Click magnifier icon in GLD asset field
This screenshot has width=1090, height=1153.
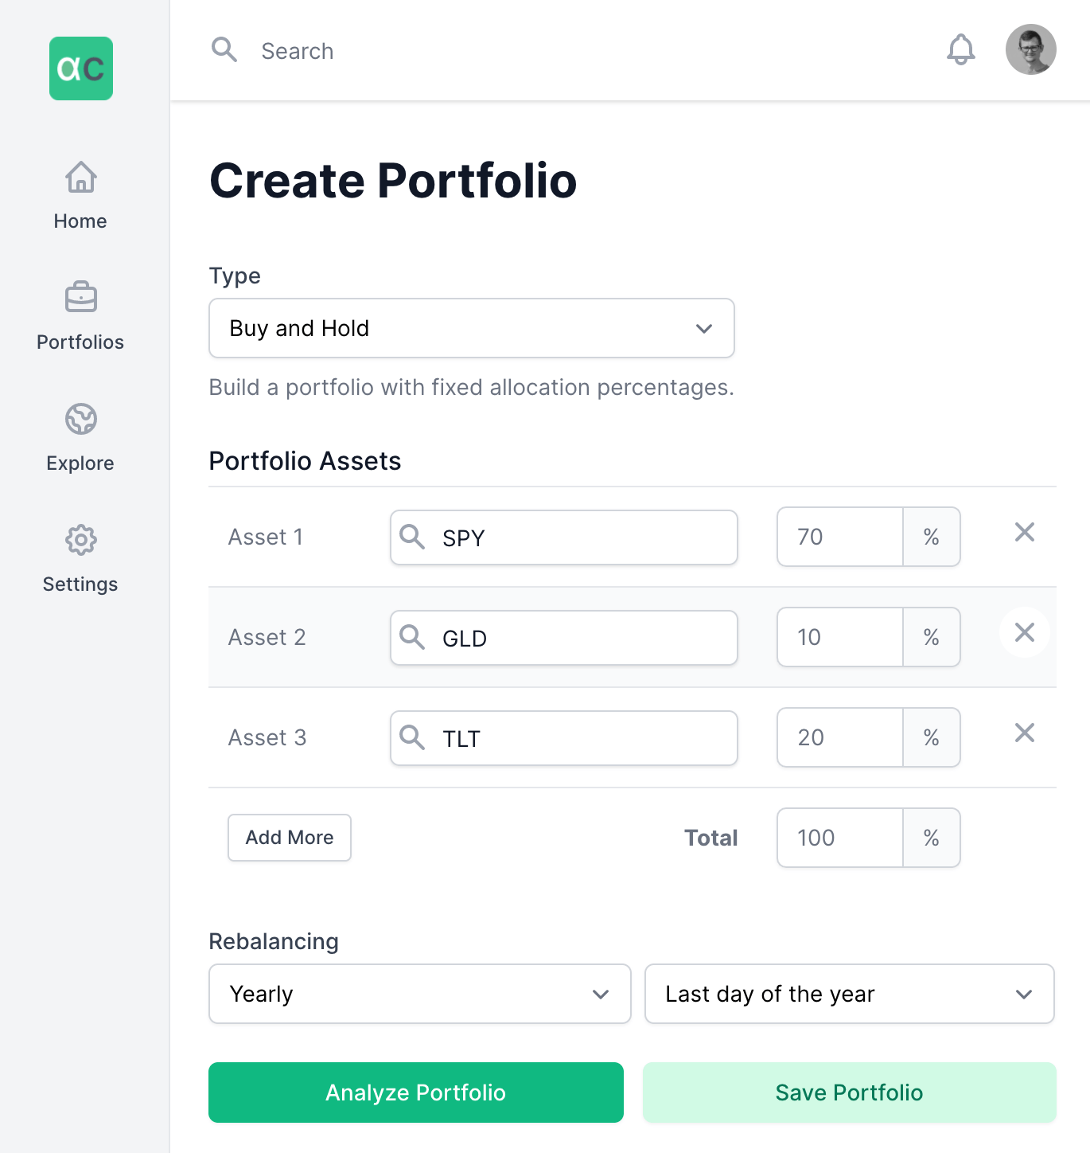(412, 638)
